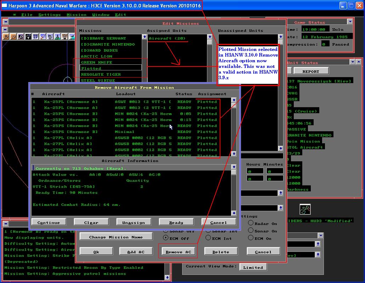Click the Harpoon title bar application icon
The height and width of the screenshot is (283, 365).
4,5
